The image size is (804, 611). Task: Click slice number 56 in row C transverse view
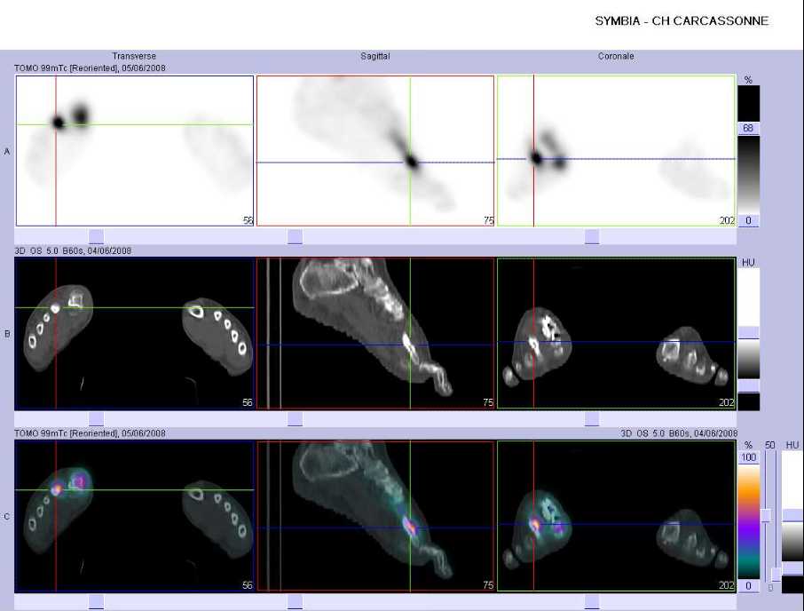pos(248,585)
